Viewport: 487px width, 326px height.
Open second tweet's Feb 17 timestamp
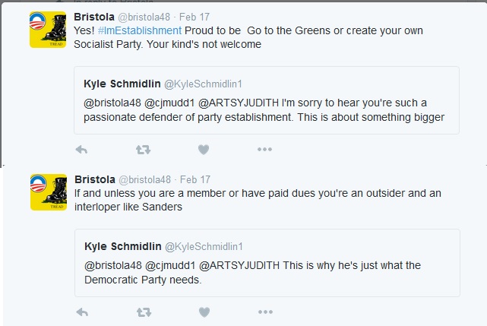point(195,179)
